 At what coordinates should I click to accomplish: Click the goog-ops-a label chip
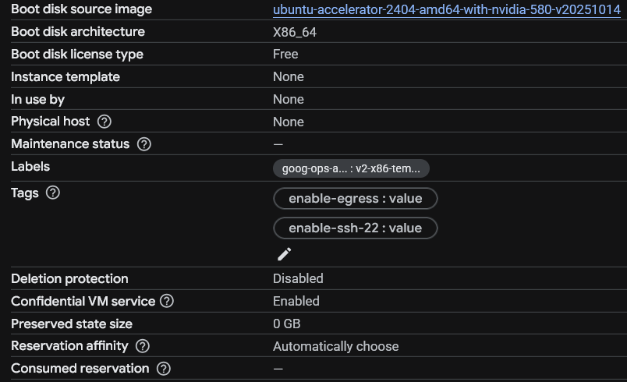pyautogui.click(x=351, y=168)
